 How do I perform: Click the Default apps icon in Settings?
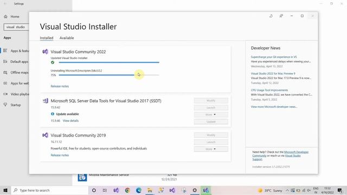point(5,61)
